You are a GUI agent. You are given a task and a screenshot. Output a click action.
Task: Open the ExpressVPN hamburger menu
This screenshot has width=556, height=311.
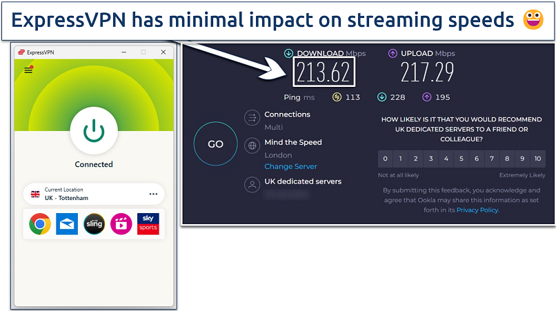click(28, 70)
